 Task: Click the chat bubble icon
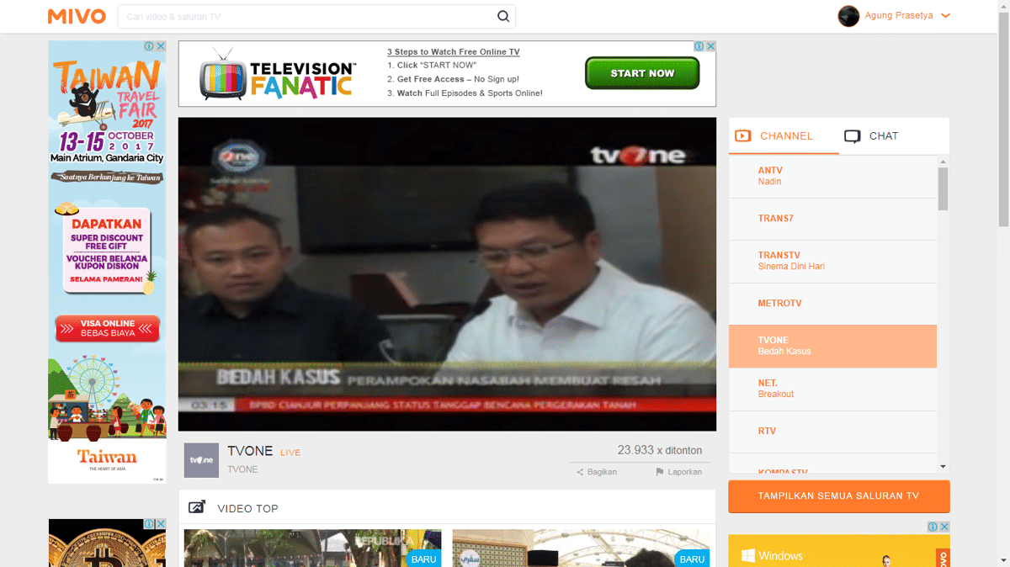[x=853, y=136]
